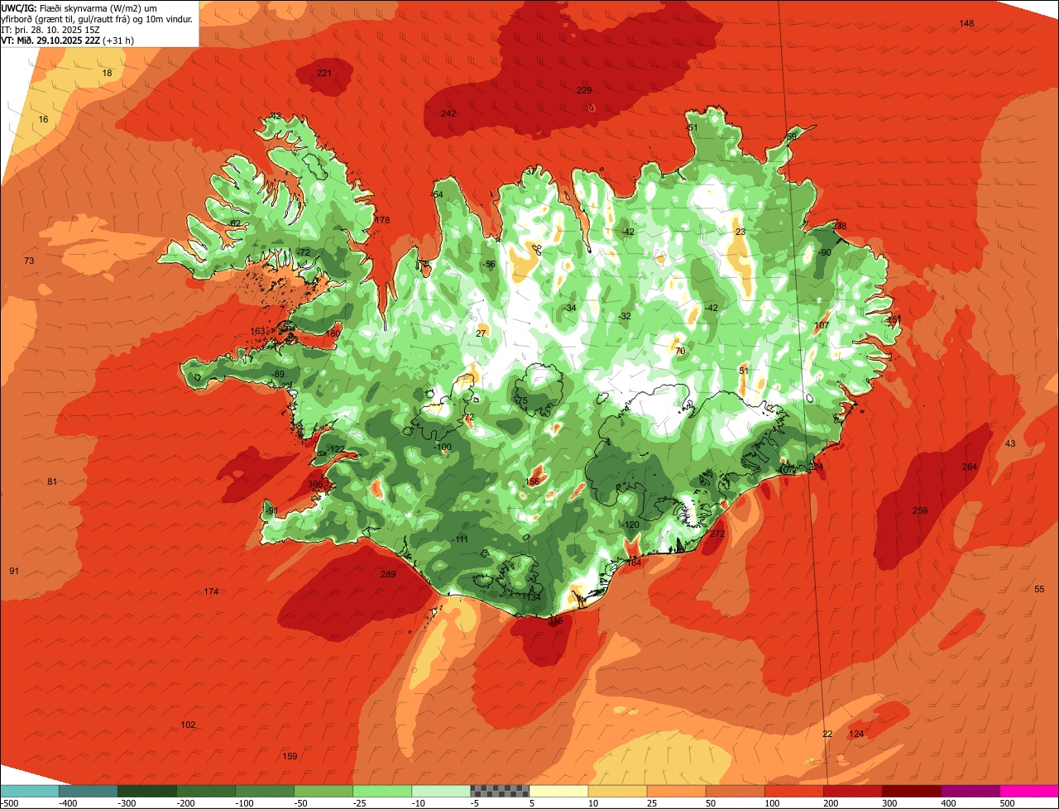Select the value 156 in the southern interior
This screenshot has height=809, width=1059.
click(x=533, y=481)
